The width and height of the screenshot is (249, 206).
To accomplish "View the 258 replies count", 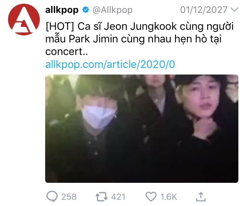I will pos(69,197).
